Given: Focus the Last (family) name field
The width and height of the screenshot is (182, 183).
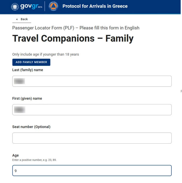Looking at the screenshot, I should point(92,81).
